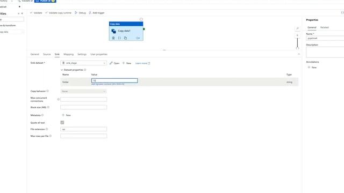Add output arrow icon on Copy data1 activity

tap(138, 38)
